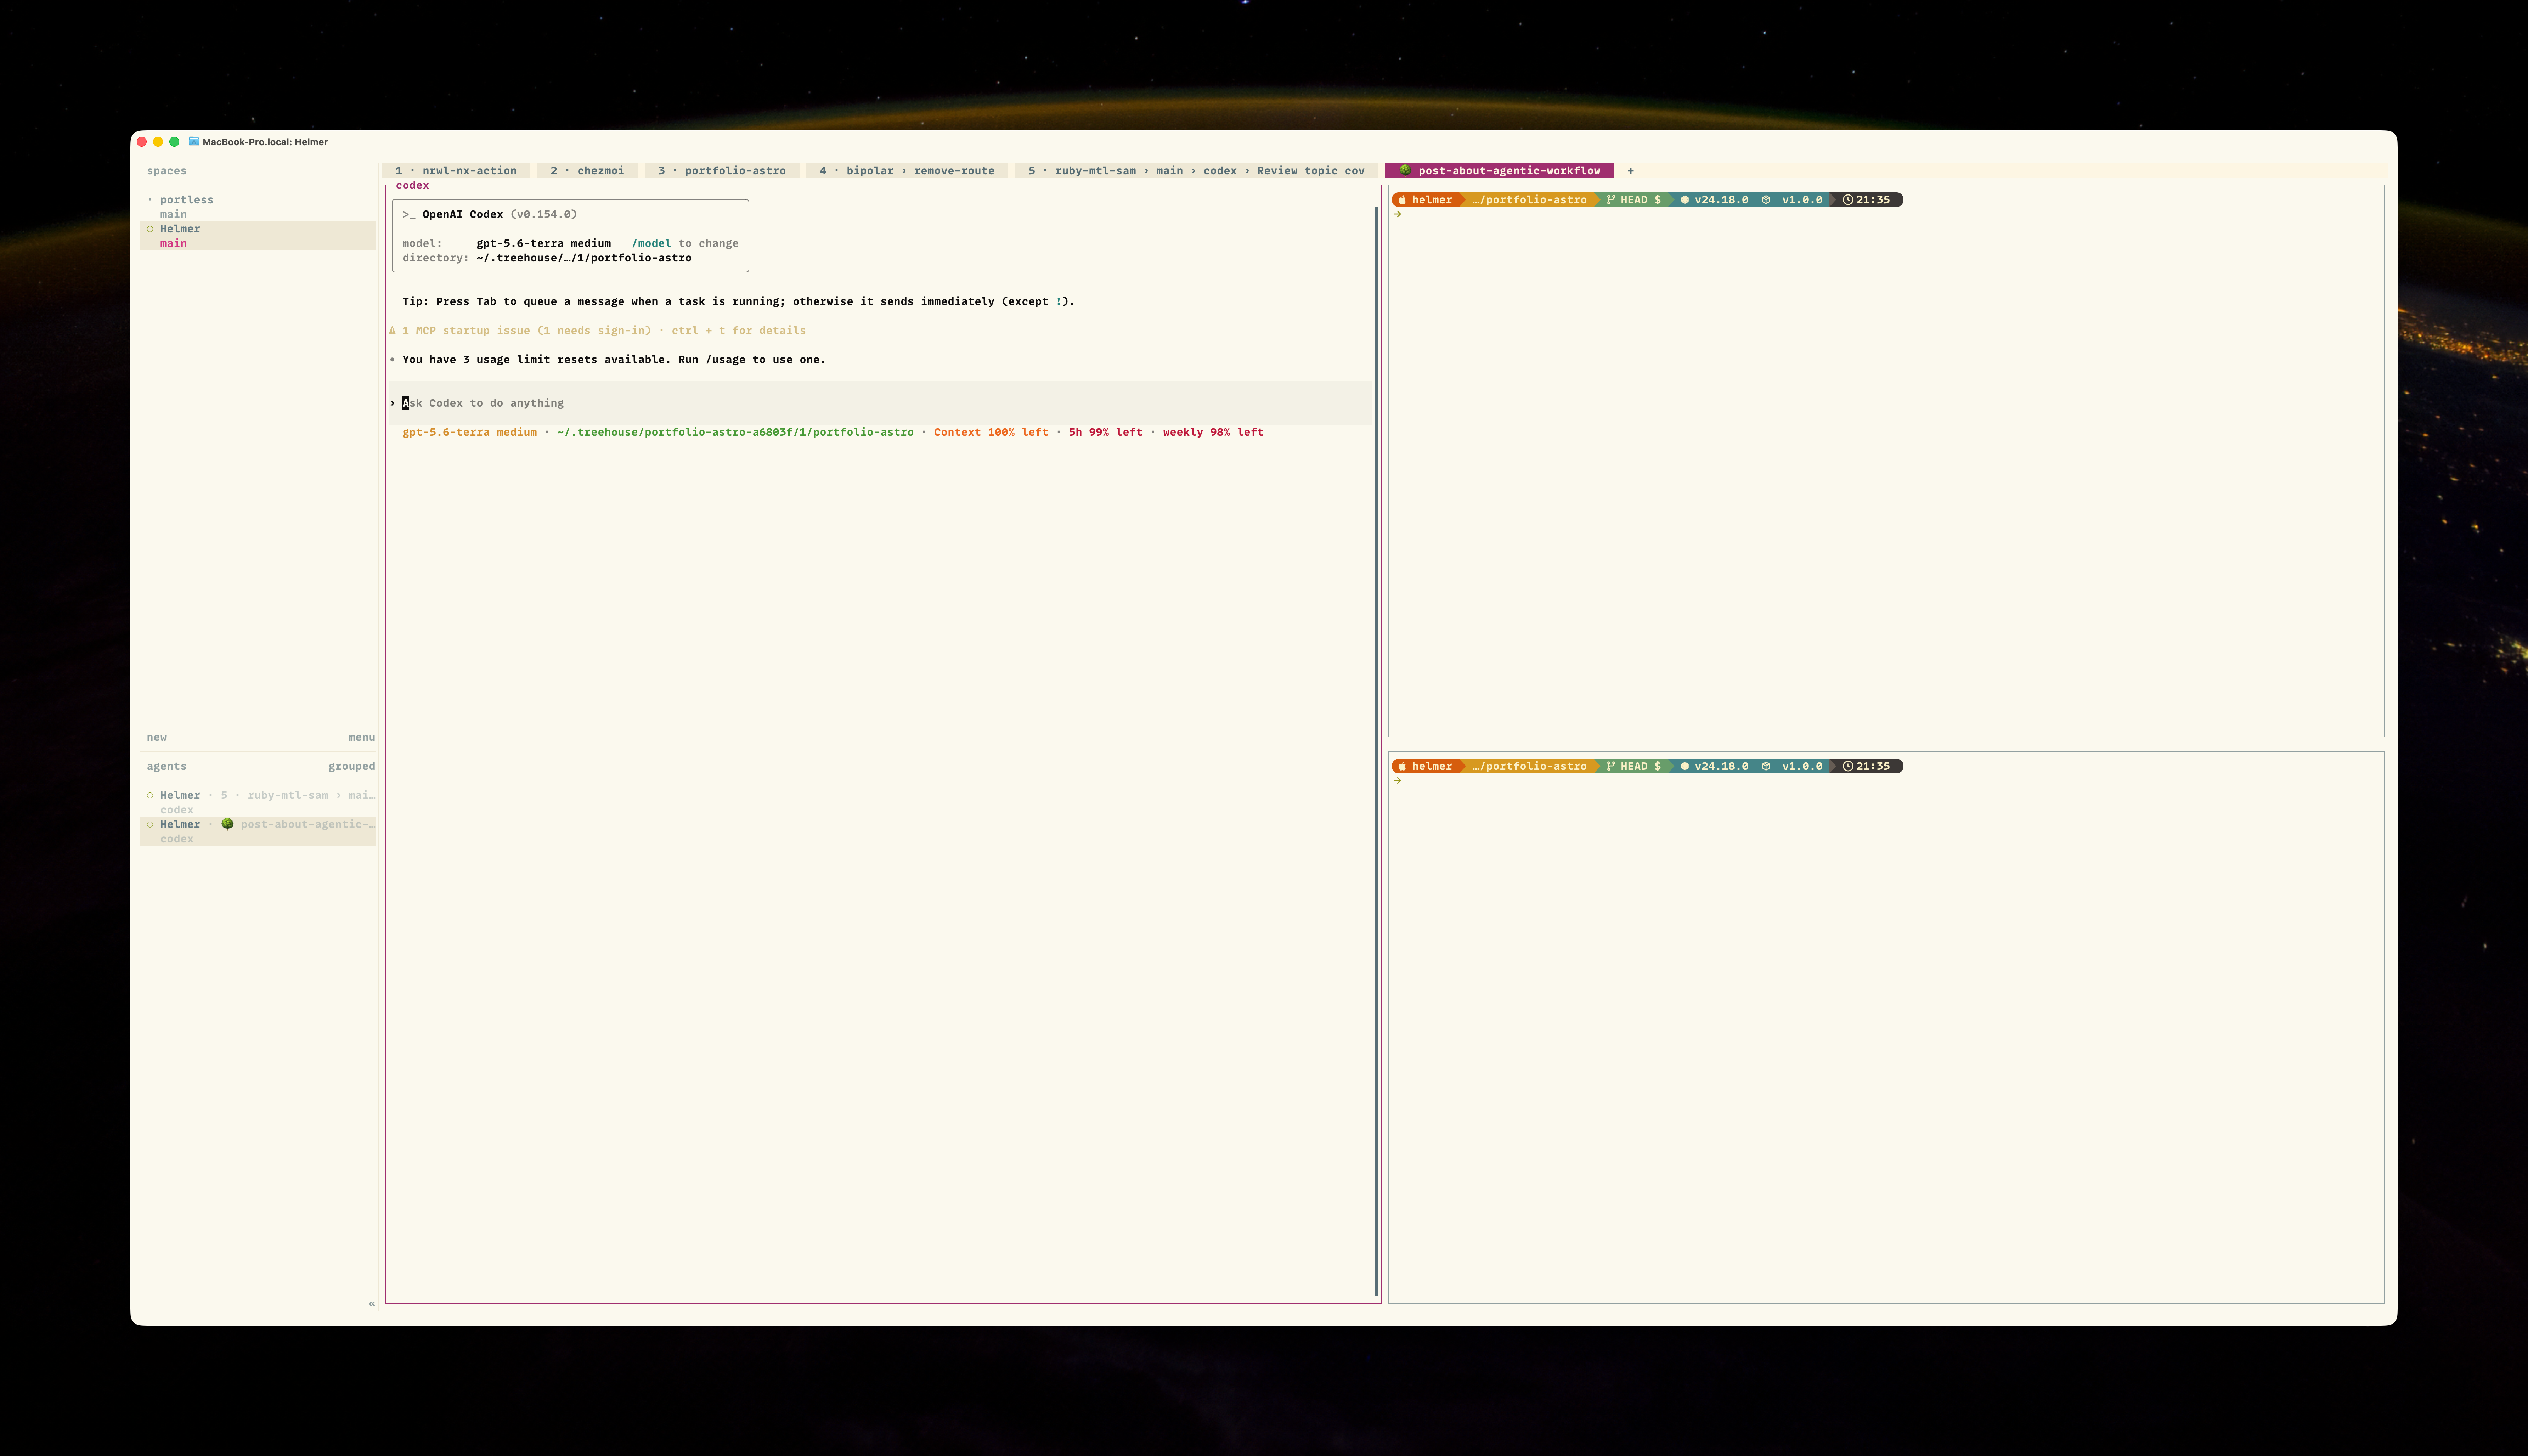Switch to tab 2 chezmoi
Image resolution: width=2528 pixels, height=1456 pixels.
click(587, 171)
